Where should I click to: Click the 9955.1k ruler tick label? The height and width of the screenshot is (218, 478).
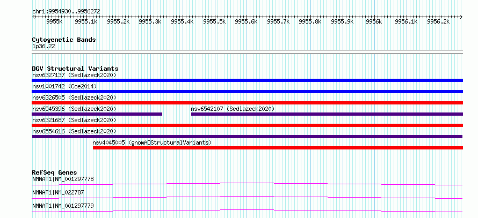coord(86,21)
